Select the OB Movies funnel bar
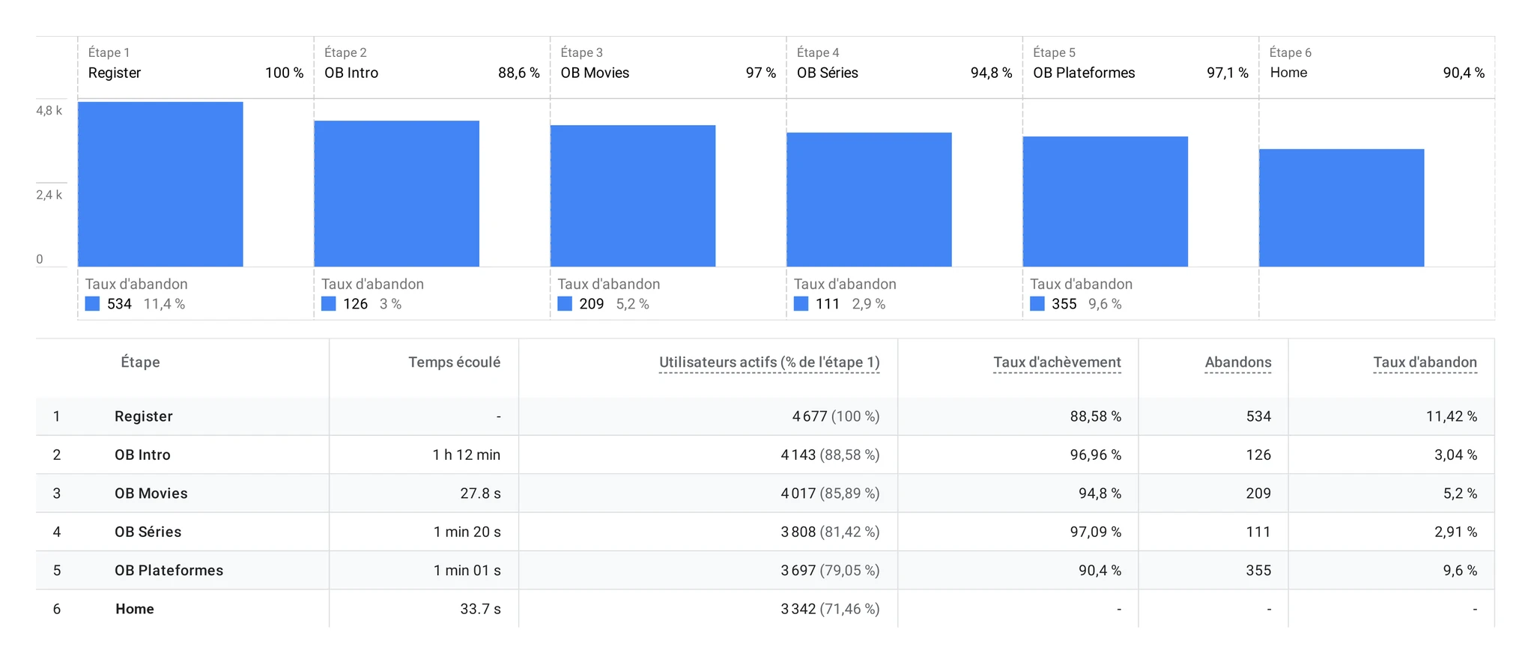Image resolution: width=1531 pixels, height=671 pixels. click(633, 195)
